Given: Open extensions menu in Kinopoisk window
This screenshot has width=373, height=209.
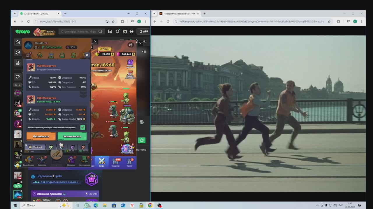Looking at the screenshot, I should coord(338,21).
